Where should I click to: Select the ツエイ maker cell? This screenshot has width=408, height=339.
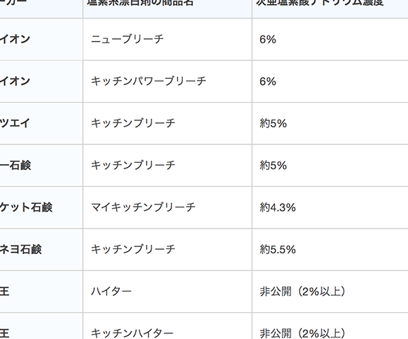41,123
